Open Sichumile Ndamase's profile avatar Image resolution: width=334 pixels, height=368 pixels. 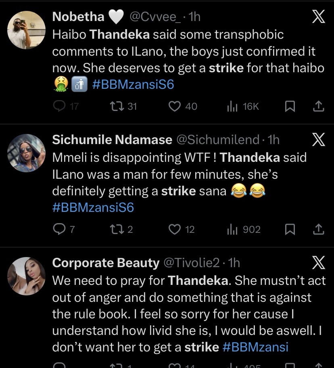point(27,152)
